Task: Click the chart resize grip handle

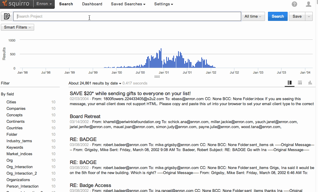Action: point(157,77)
